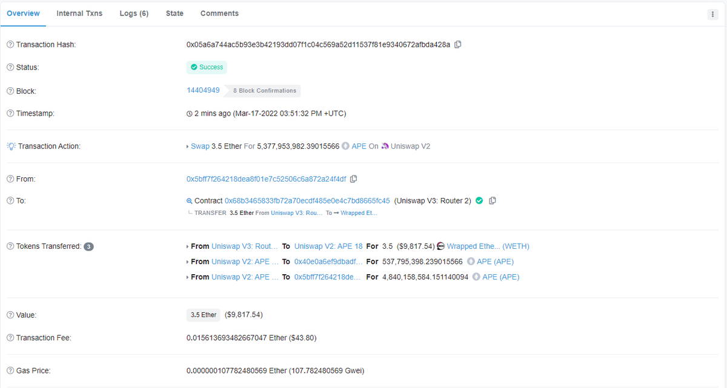
Task: Click help icon beside From label
Action: pos(10,179)
